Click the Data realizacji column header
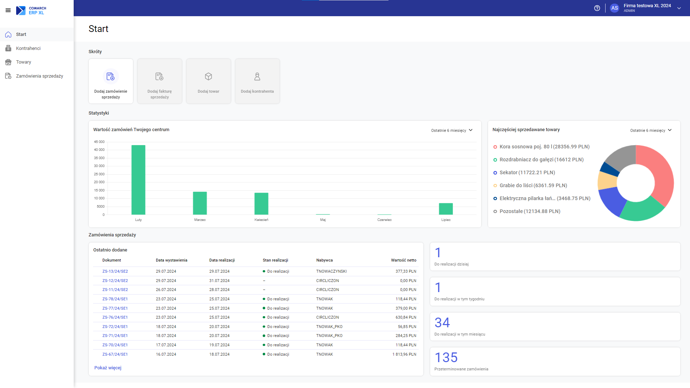 click(x=222, y=260)
